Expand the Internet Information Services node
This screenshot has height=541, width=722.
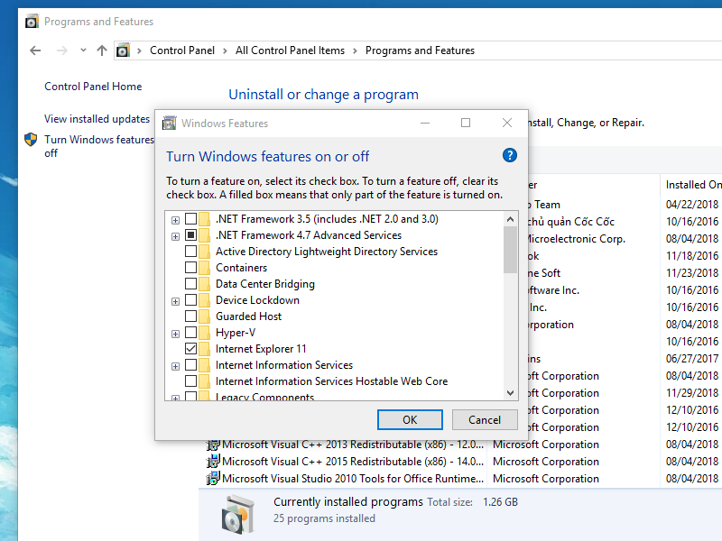coord(175,367)
